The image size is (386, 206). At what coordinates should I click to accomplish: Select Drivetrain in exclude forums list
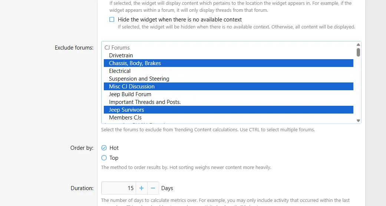point(228,55)
